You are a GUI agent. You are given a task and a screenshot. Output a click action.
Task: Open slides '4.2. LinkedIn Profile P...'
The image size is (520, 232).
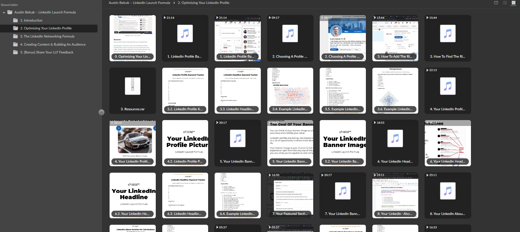point(185,143)
